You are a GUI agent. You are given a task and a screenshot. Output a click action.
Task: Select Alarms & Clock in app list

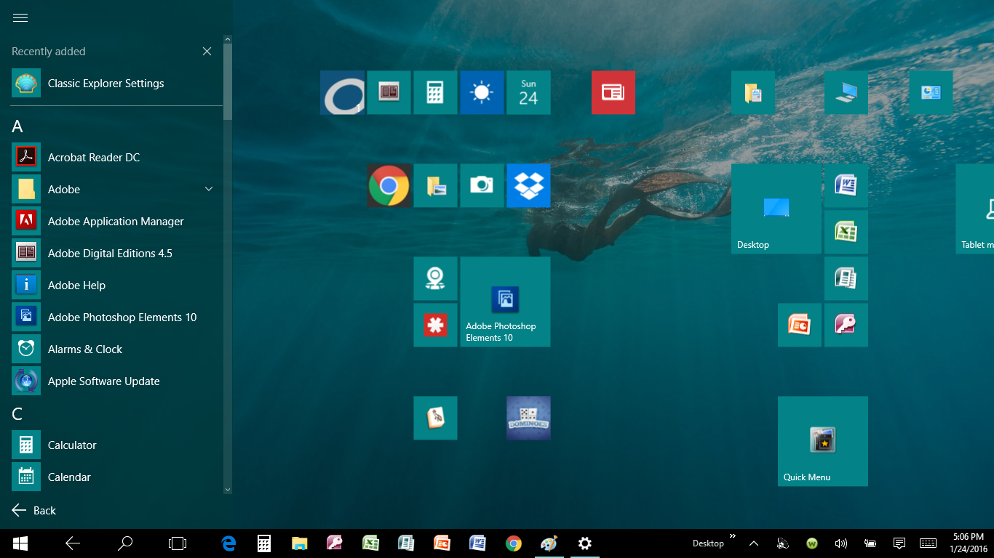pos(84,349)
